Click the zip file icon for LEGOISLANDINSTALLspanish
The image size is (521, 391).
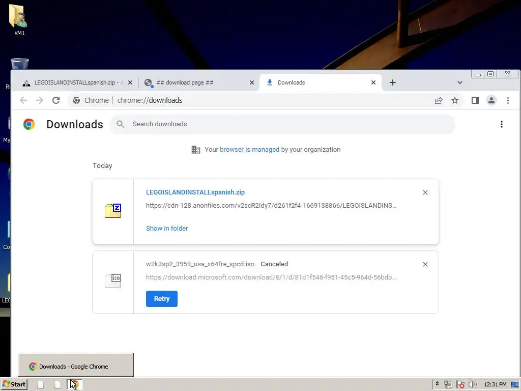coord(113,211)
